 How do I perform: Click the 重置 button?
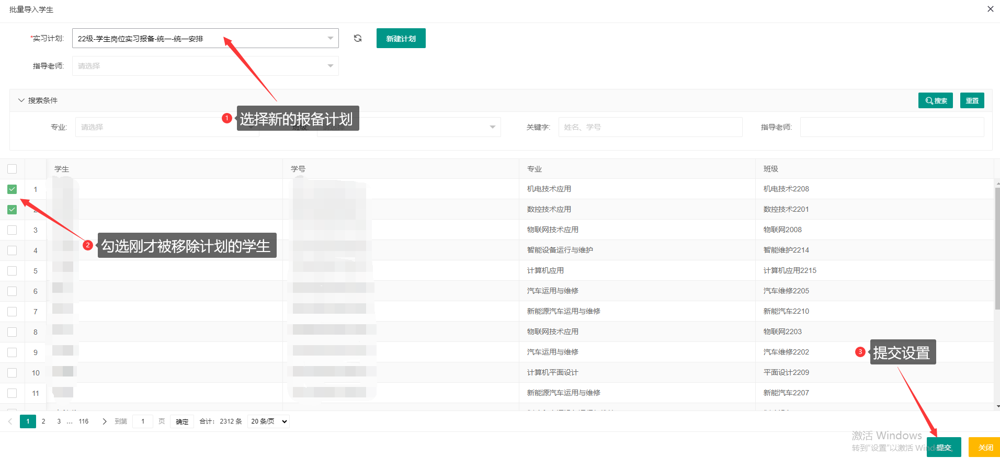click(x=972, y=100)
